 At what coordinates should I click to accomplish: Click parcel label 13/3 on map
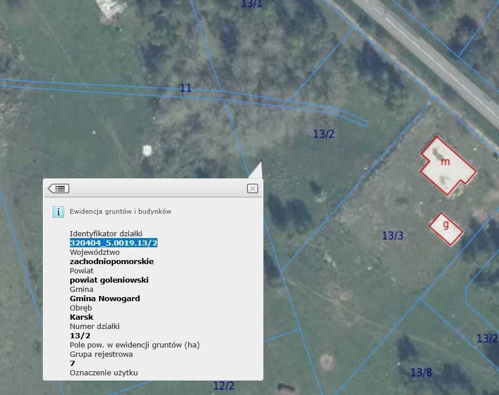(x=392, y=236)
